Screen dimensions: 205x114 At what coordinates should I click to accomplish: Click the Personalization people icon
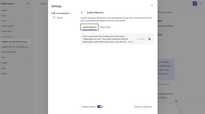click(54, 13)
